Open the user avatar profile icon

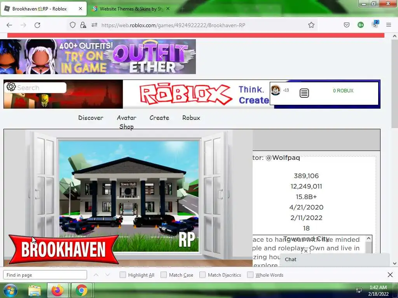pos(276,90)
